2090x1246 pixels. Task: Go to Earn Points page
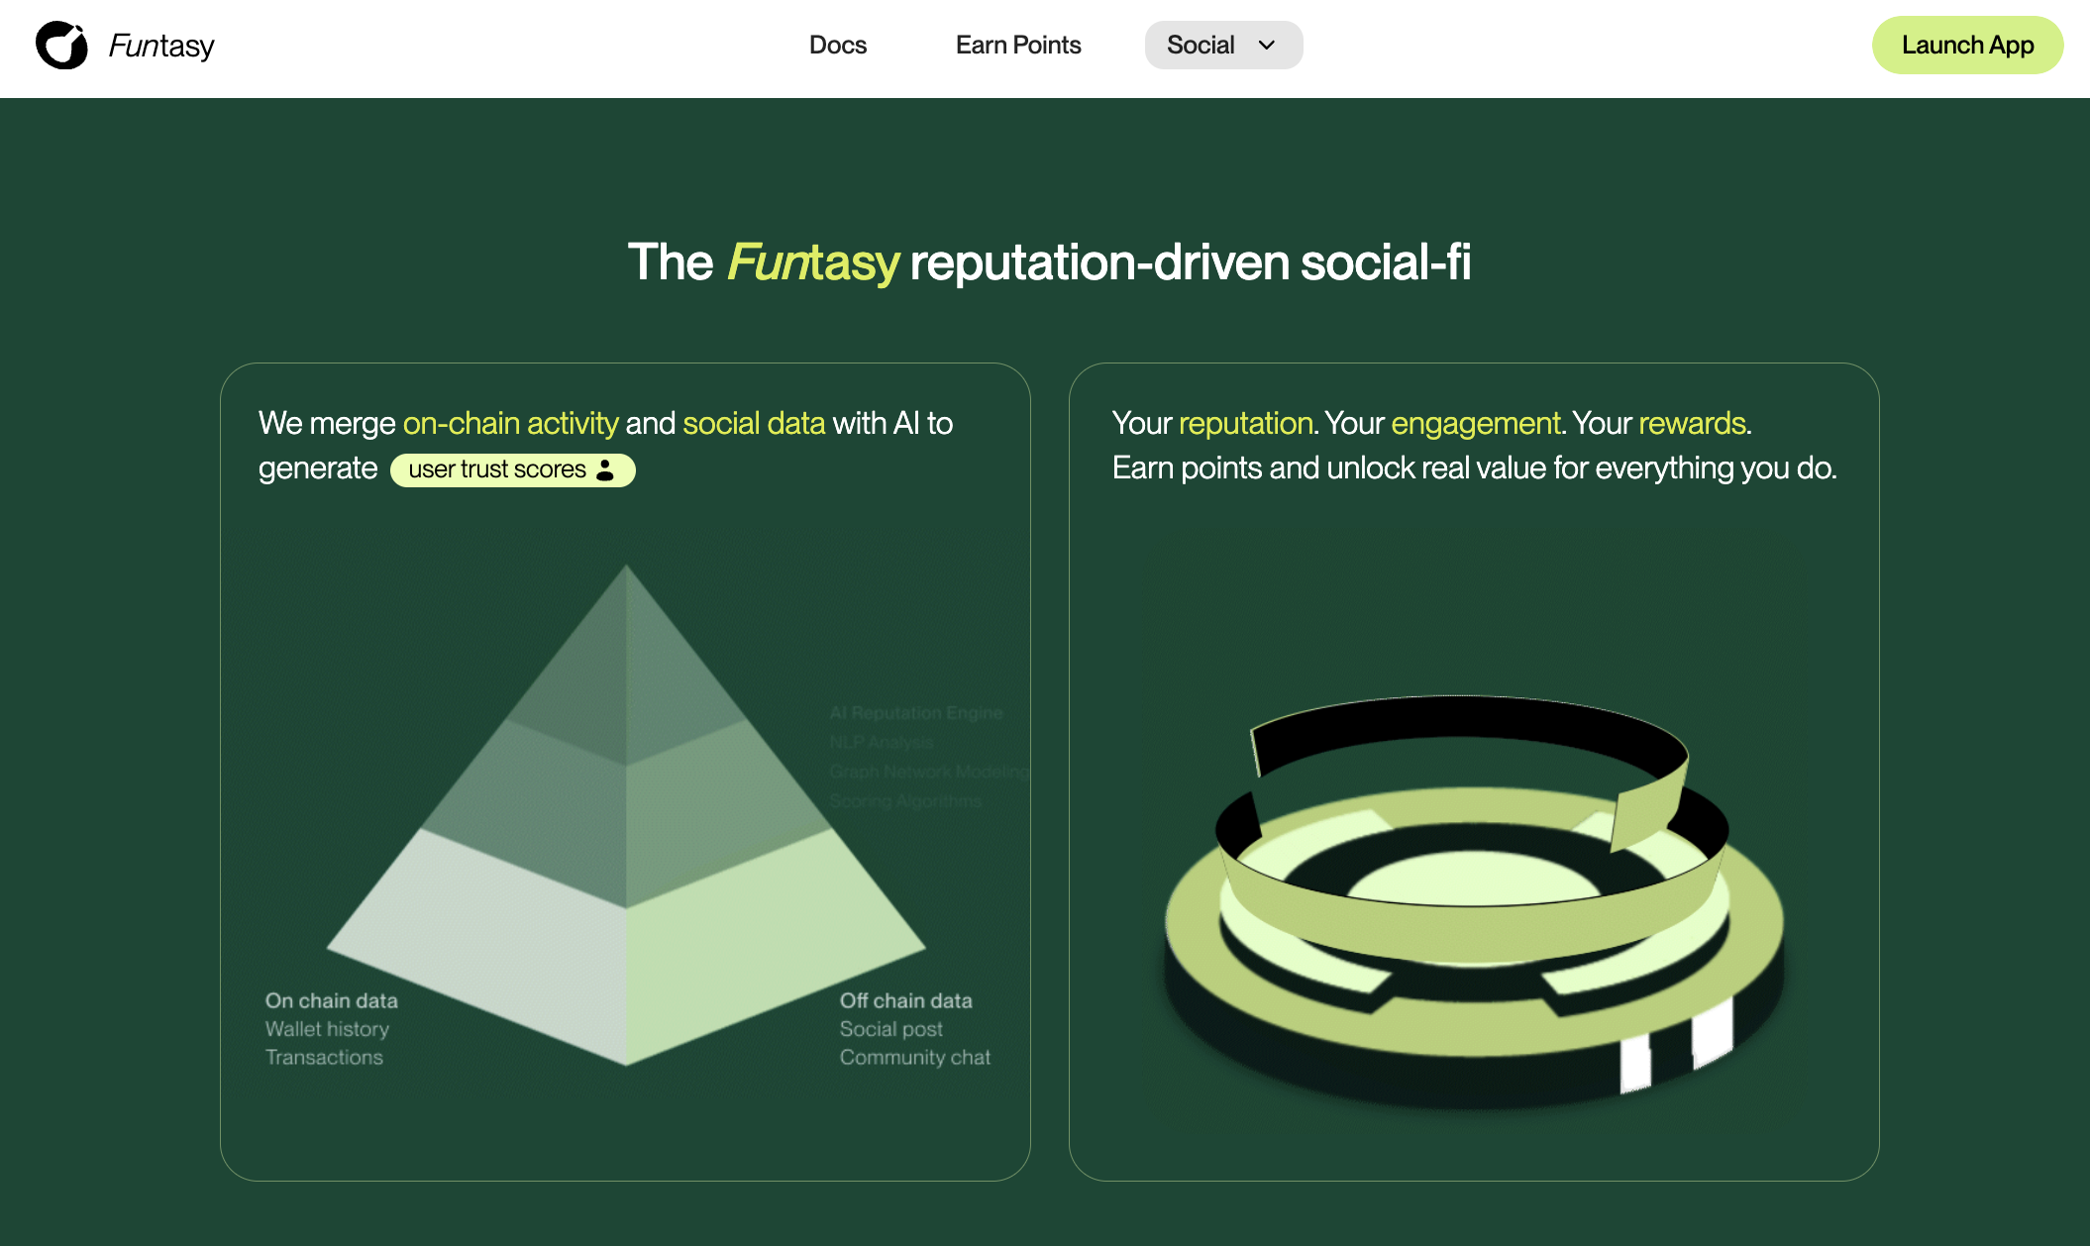(1017, 45)
